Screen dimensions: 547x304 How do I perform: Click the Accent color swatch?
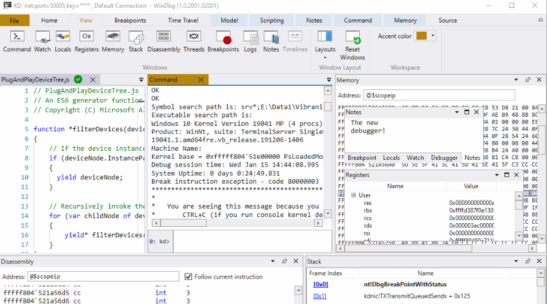pyautogui.click(x=421, y=36)
